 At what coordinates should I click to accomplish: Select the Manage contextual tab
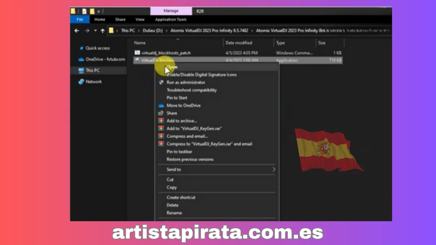171,11
